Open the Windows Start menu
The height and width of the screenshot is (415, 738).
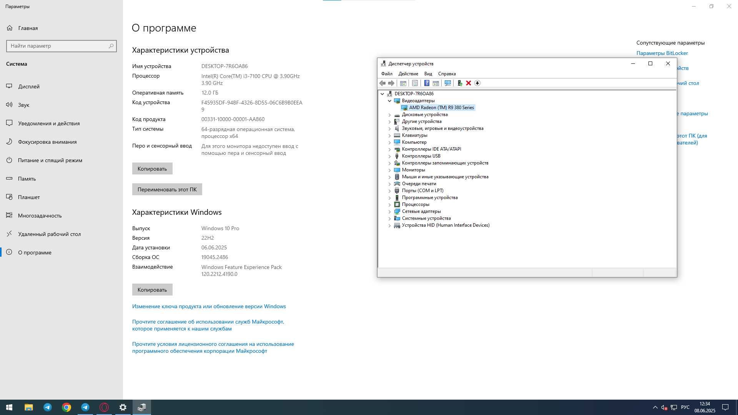(x=9, y=407)
